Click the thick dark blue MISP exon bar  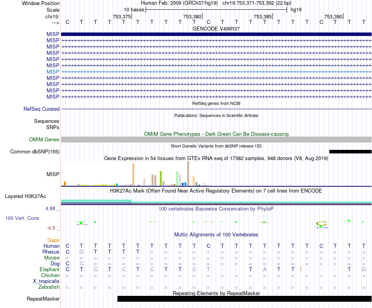coord(216,34)
